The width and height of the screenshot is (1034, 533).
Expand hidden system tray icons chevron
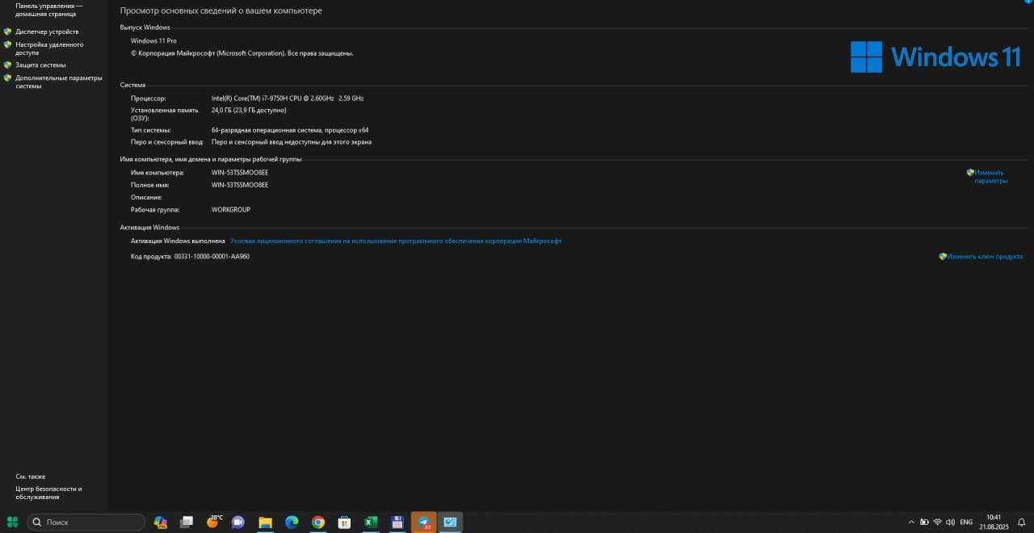coord(911,523)
